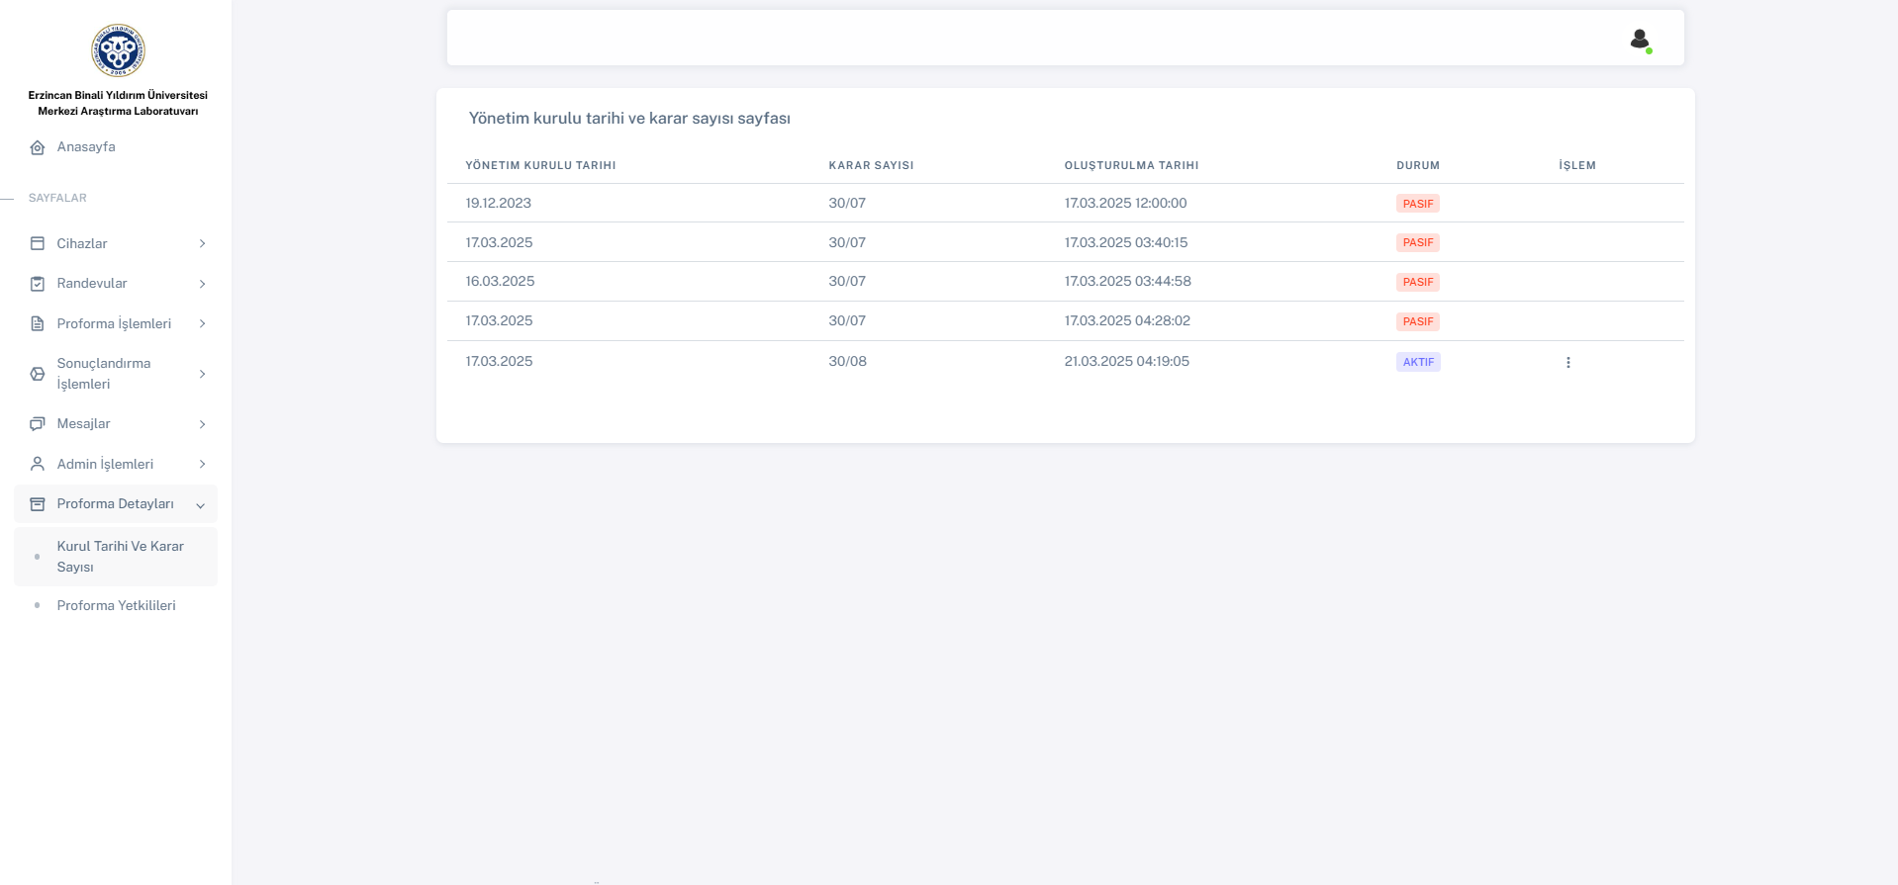This screenshot has height=885, width=1898.
Task: Expand the Sonuçlandırma İşlemleri chevron
Action: (x=202, y=374)
